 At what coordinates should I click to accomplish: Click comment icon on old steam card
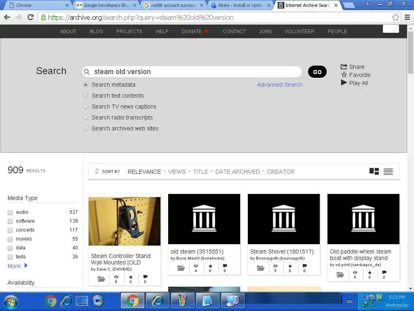225,266
